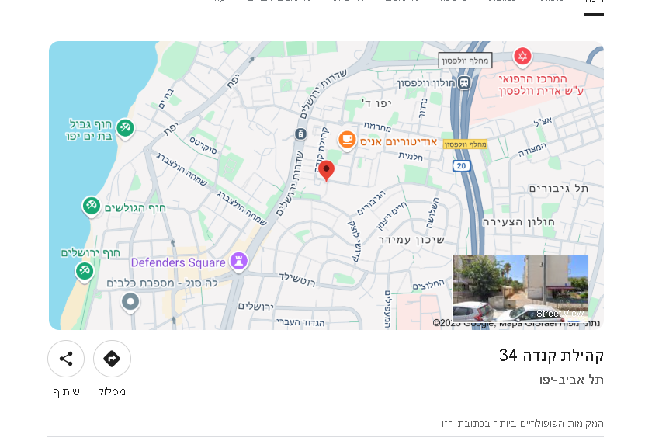Screen dimensions: 645x441
Task: Select the חוף הגולשים beach marker
Action: click(x=92, y=207)
